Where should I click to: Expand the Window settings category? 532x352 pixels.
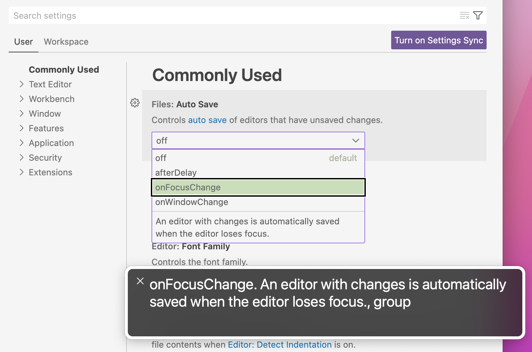point(21,113)
